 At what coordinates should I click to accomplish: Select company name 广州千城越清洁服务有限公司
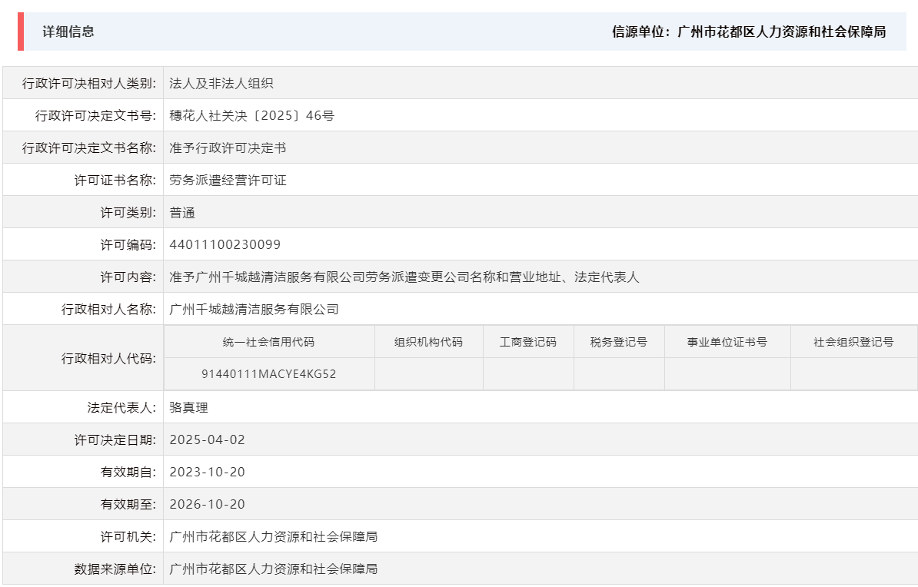click(x=254, y=308)
